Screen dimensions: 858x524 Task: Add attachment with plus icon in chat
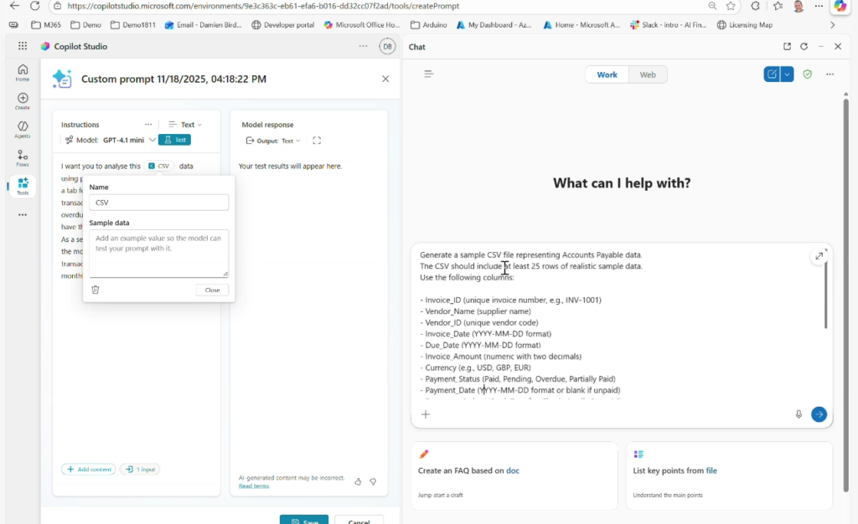pos(426,414)
